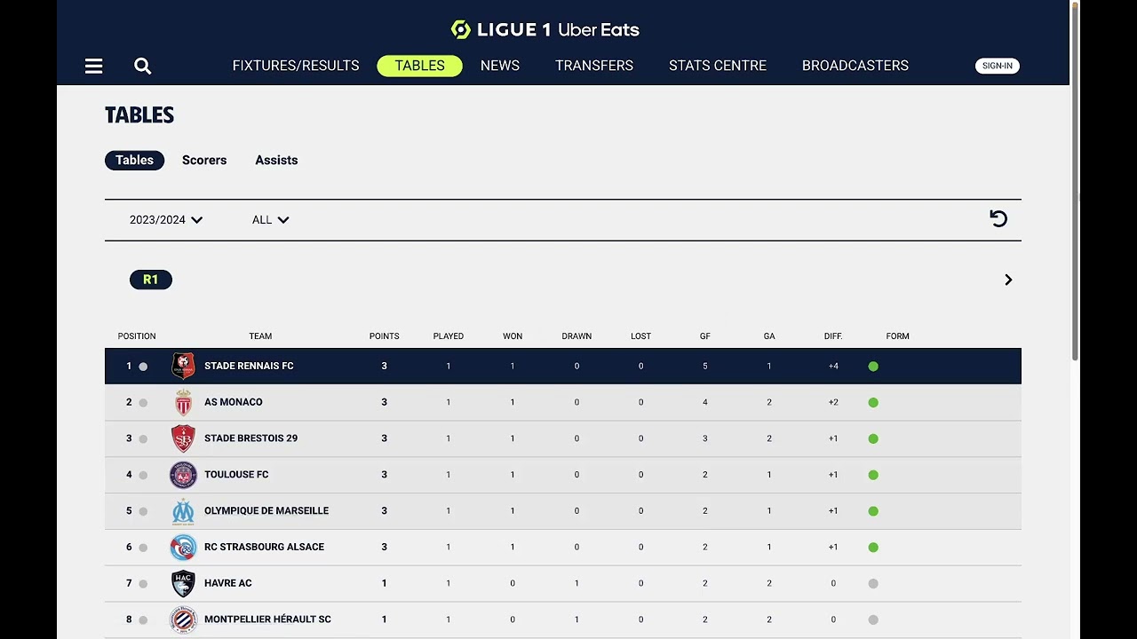Click green form dot for Stade Brestois 29
The image size is (1137, 639).
(x=873, y=438)
